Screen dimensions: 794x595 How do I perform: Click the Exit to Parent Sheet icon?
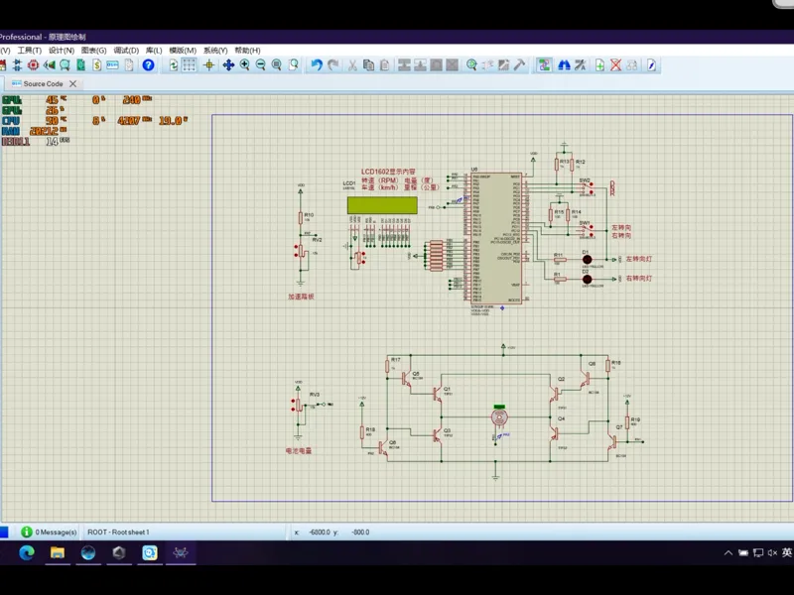coord(632,64)
